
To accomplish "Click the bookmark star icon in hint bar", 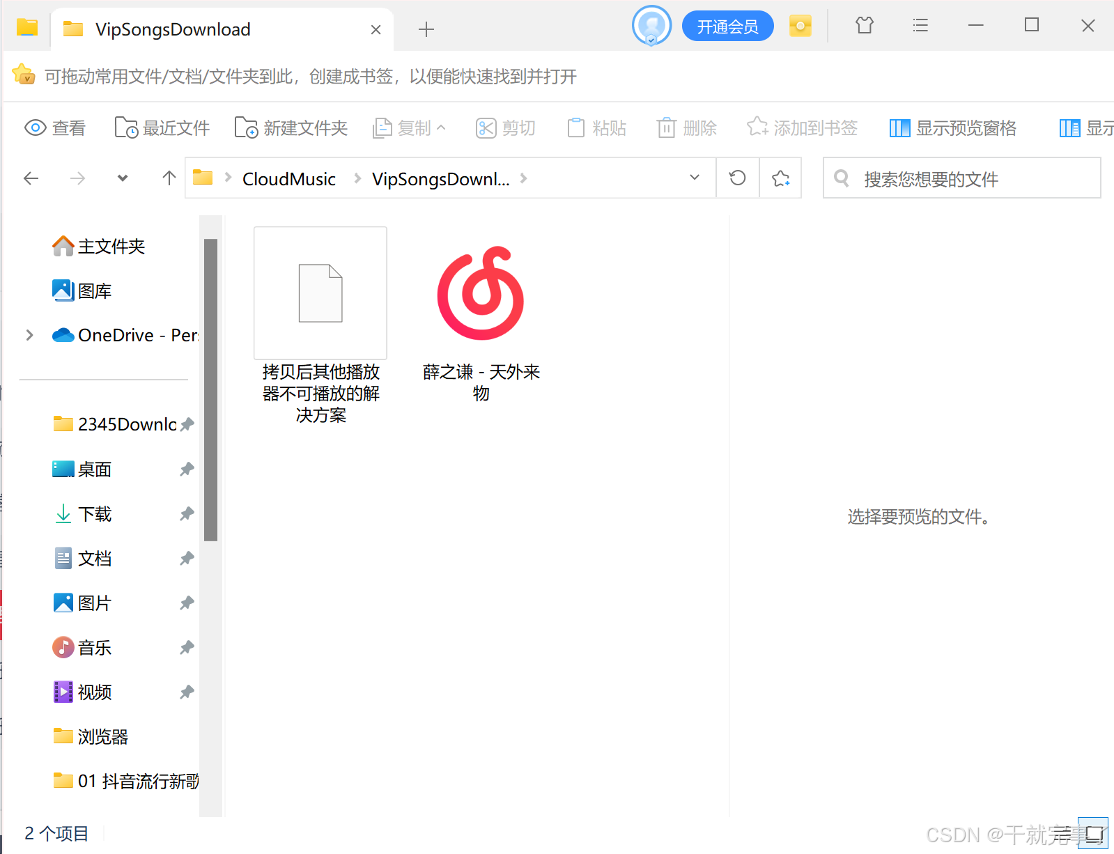I will point(24,75).
